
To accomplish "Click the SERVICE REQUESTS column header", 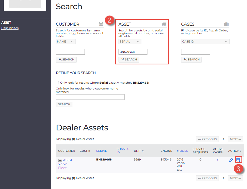I will [200, 151].
